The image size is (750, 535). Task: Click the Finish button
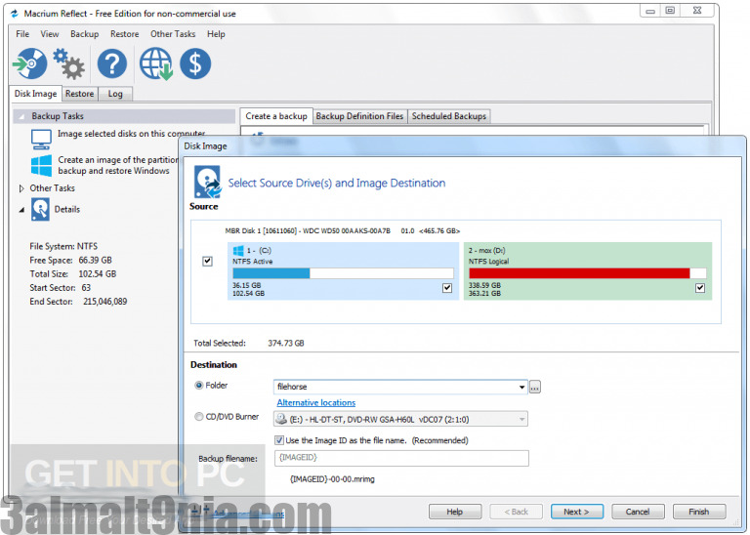point(699,512)
